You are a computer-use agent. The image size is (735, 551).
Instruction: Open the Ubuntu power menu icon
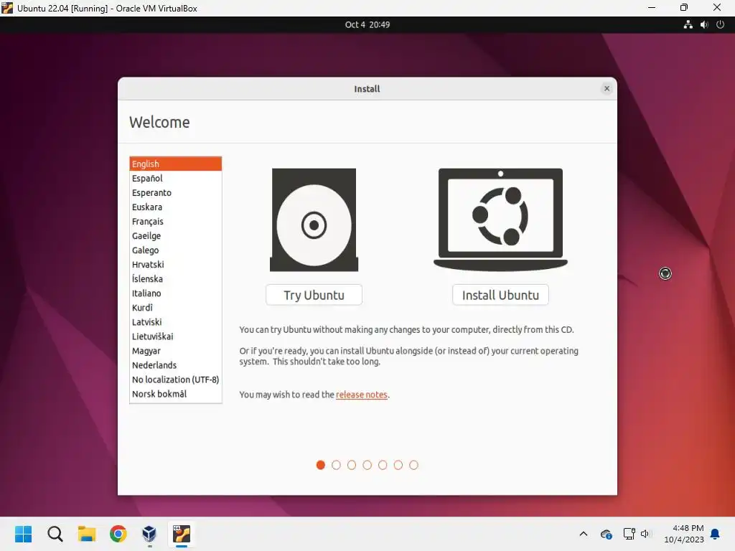coord(720,24)
